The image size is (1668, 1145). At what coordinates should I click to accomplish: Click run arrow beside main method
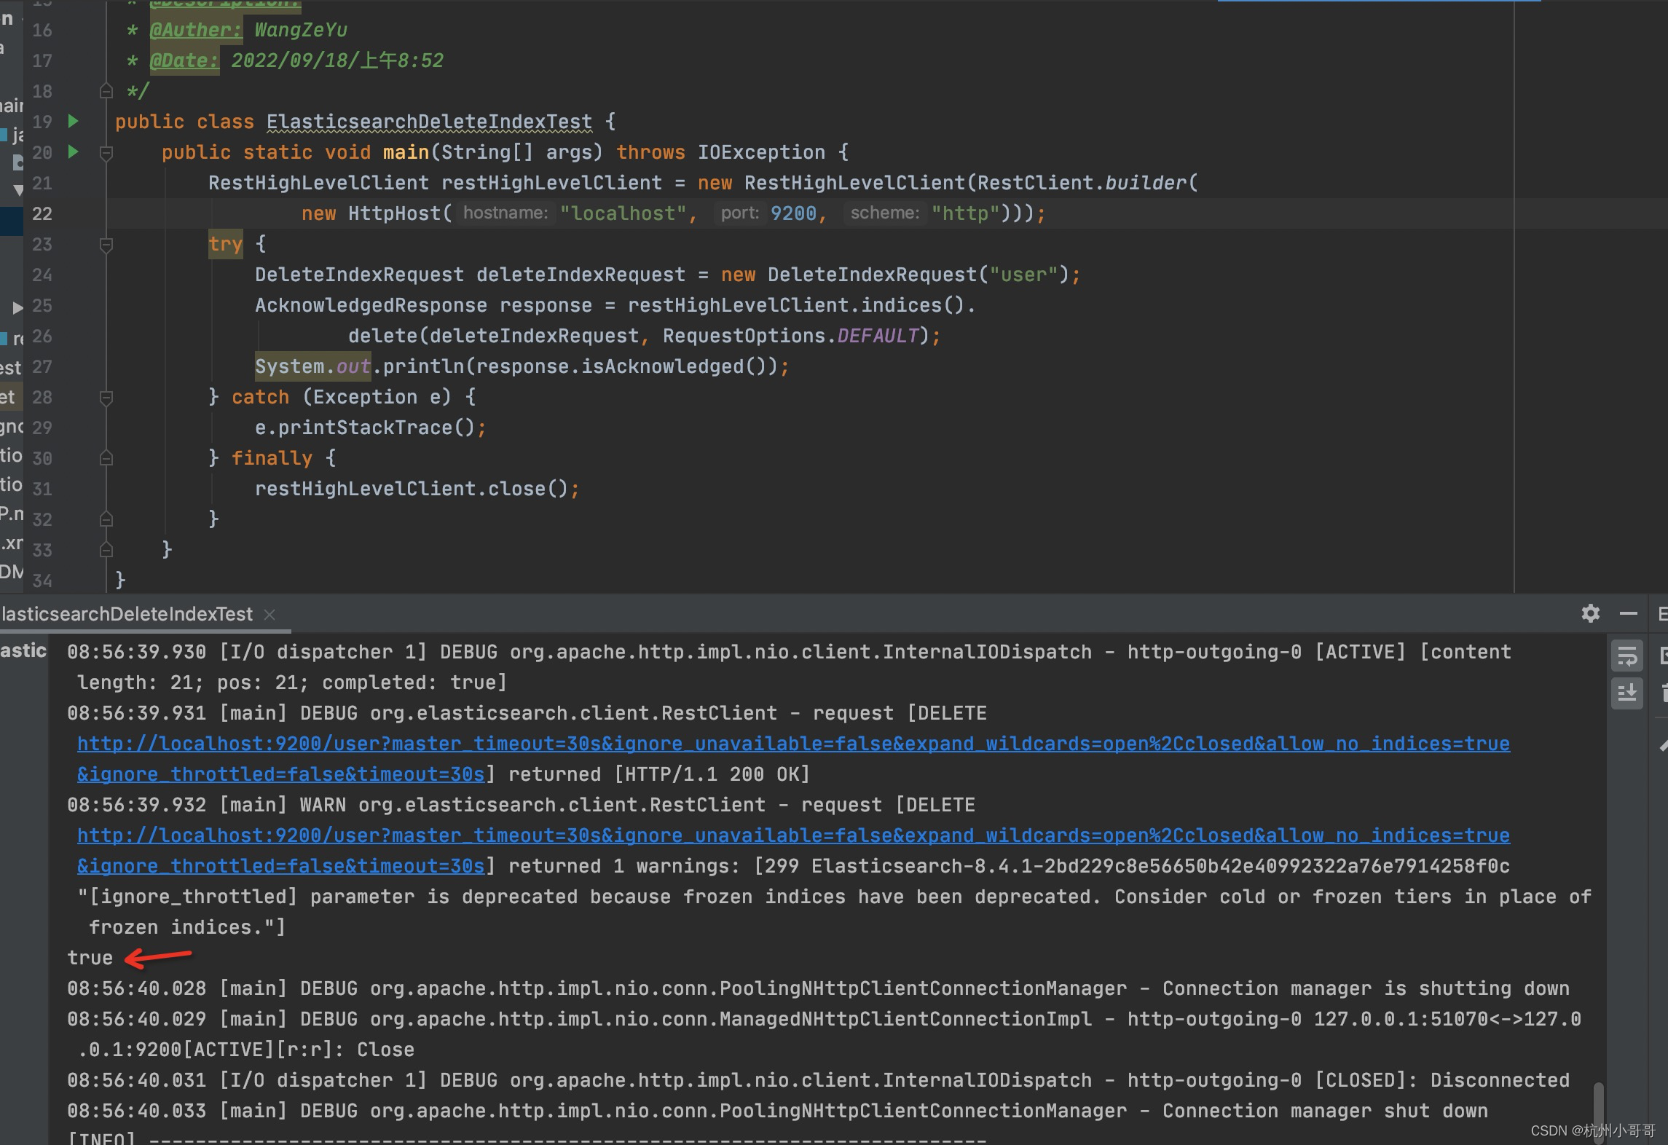click(73, 152)
